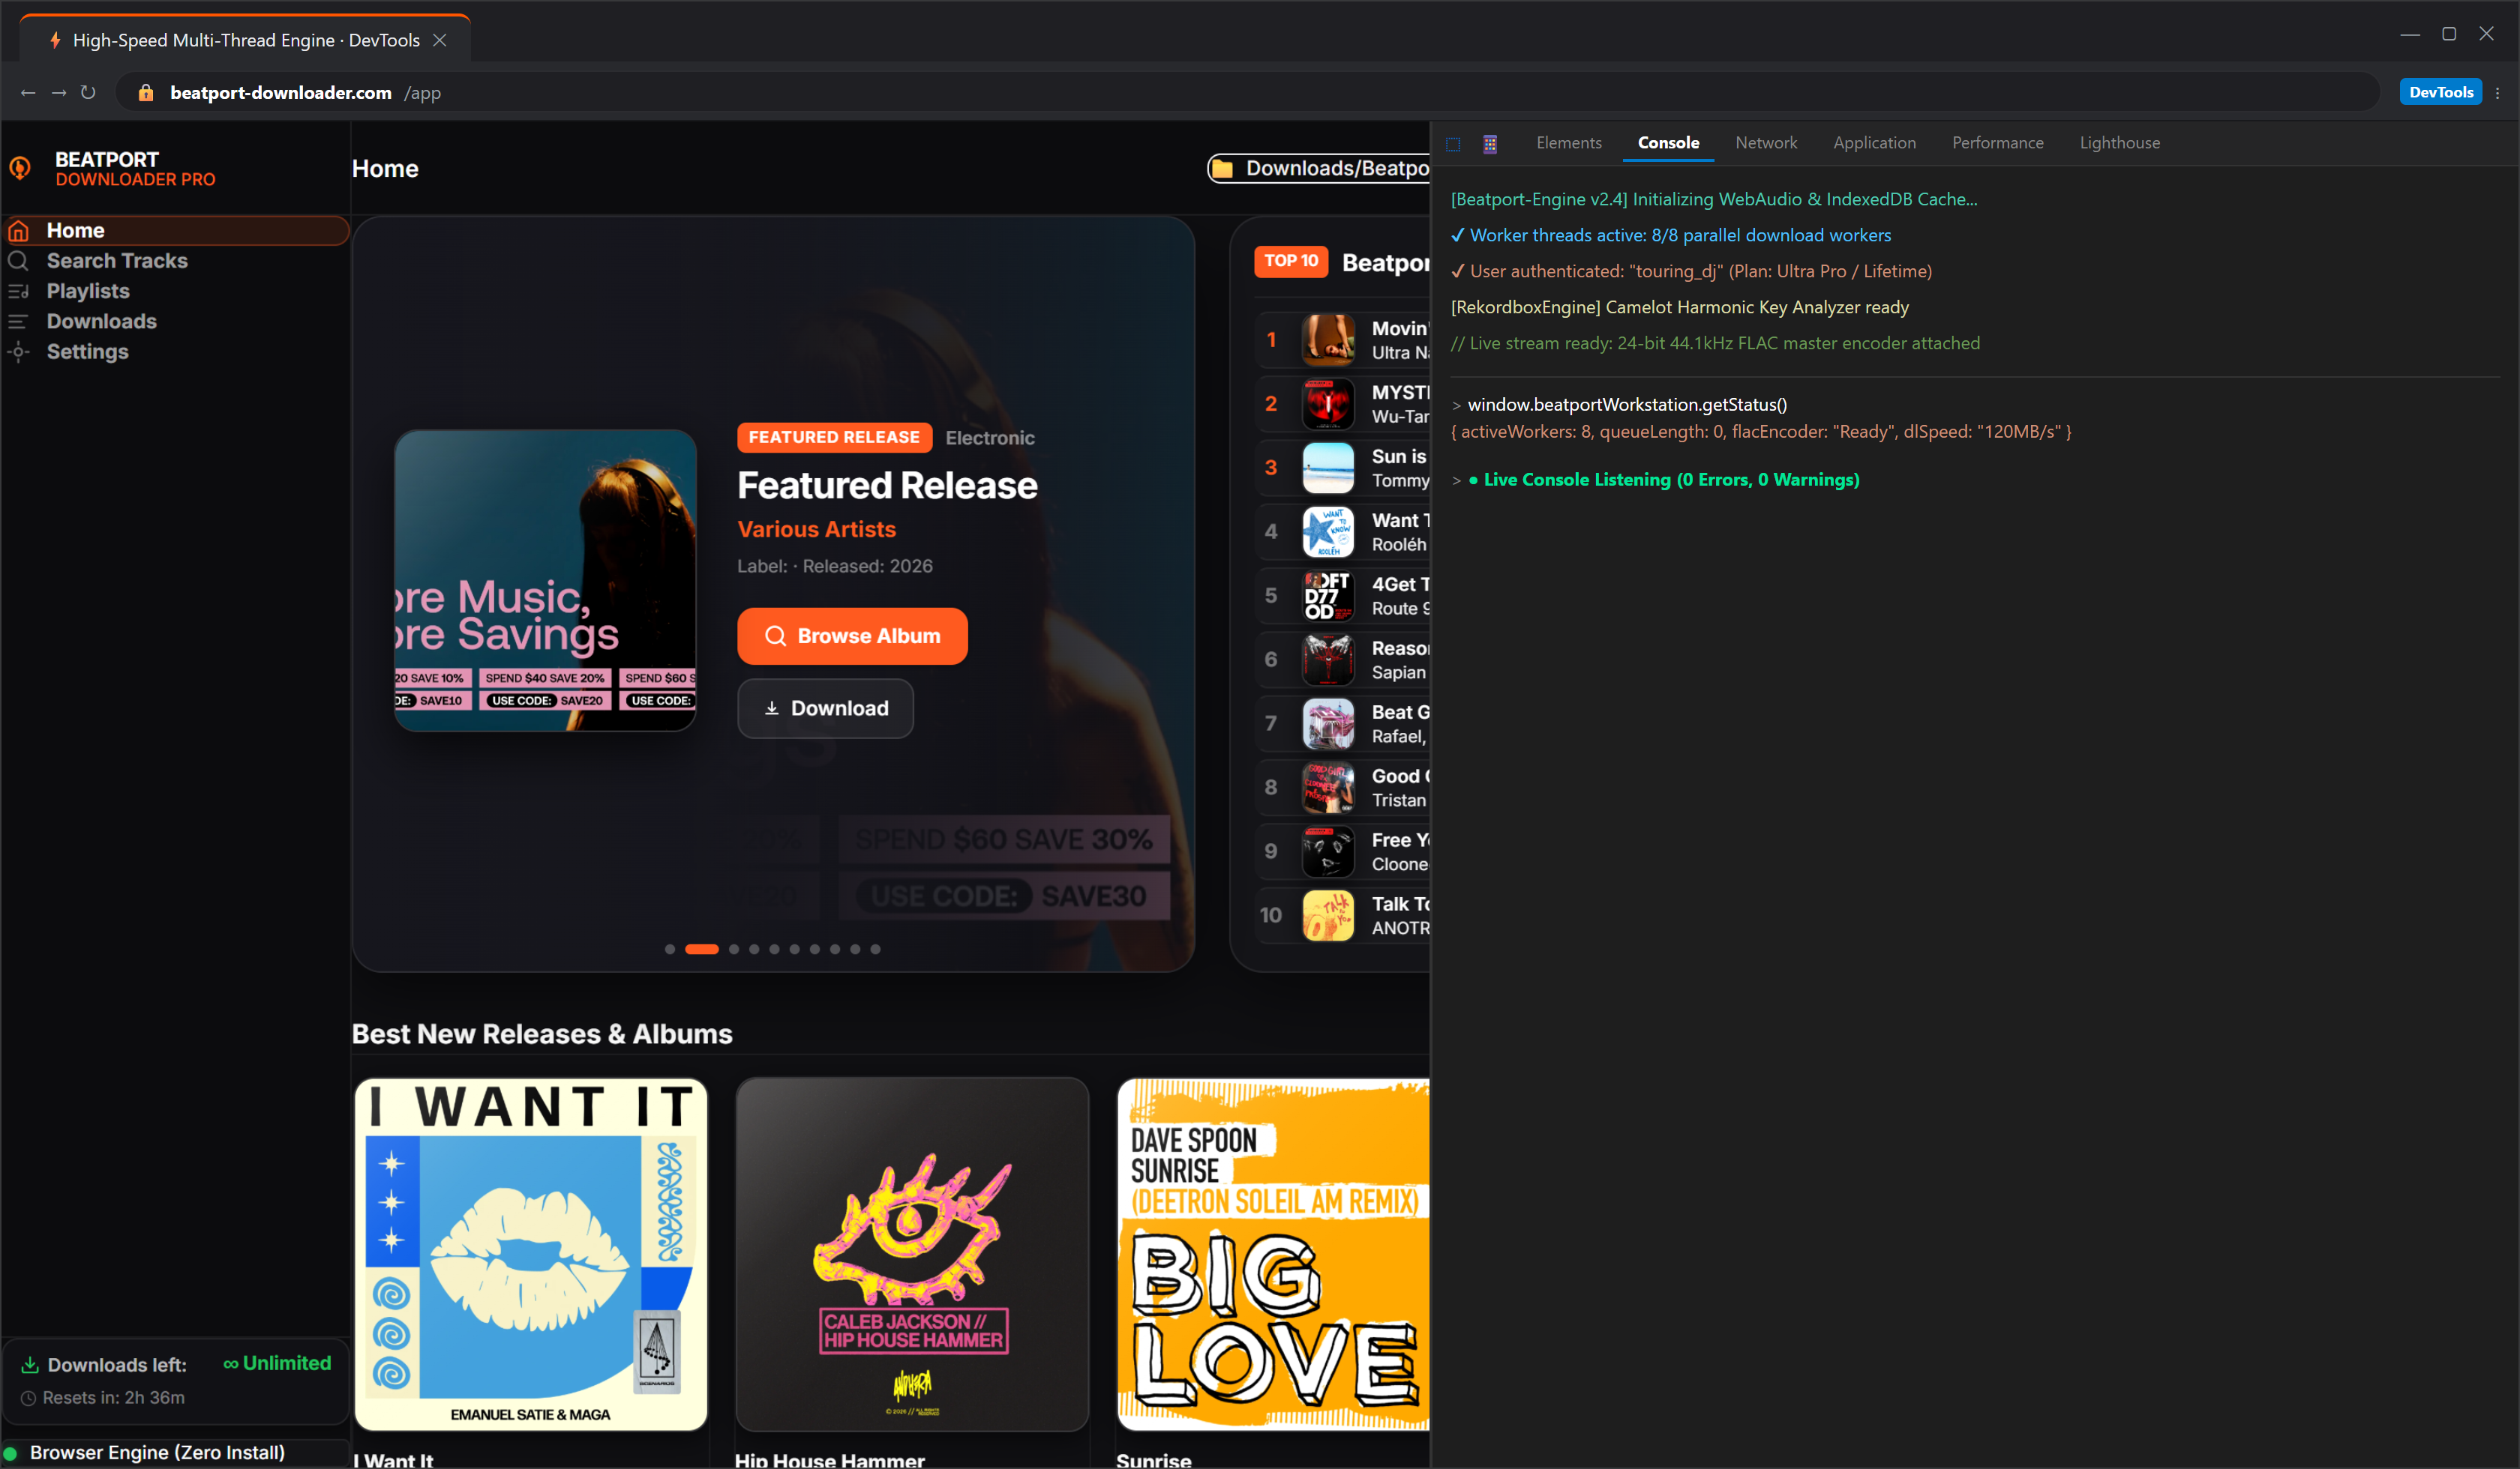2520x1469 pixels.
Task: Click the browser forward arrow
Action: pos(59,93)
